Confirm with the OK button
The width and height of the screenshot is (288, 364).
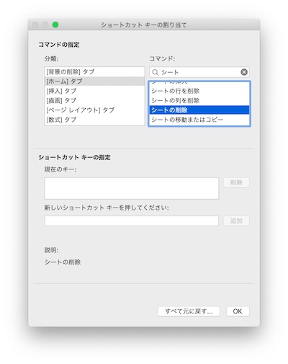(x=238, y=311)
